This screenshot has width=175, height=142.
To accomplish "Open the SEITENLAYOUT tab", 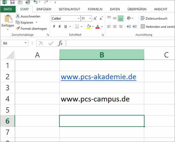I will click(69, 9).
